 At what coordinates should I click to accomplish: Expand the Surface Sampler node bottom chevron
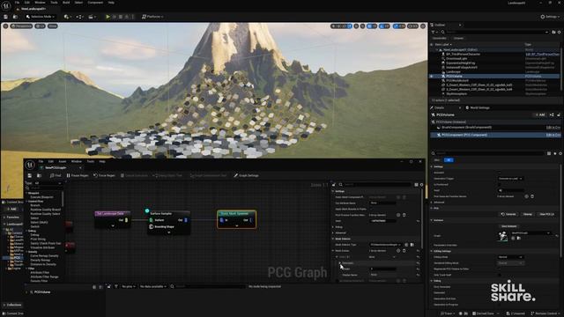pyautogui.click(x=168, y=232)
